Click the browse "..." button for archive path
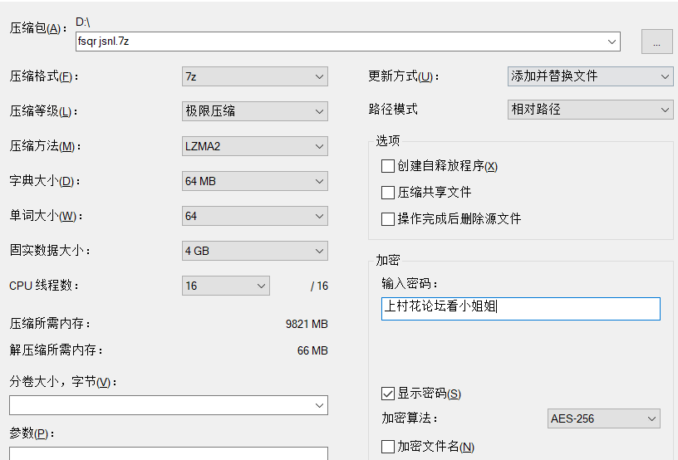Screen dimensions: 678x460 pos(656,42)
